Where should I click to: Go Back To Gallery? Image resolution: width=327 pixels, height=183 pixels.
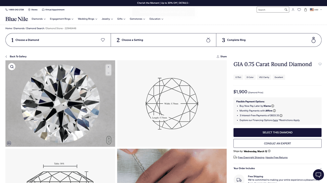(16, 56)
